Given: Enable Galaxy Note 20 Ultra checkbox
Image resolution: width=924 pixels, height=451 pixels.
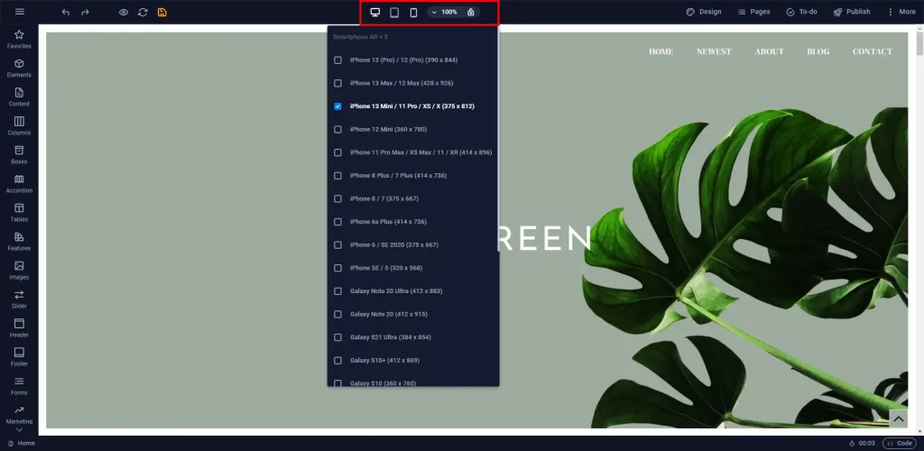Looking at the screenshot, I should (337, 291).
